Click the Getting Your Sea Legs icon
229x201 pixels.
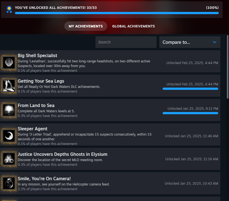(9, 85)
